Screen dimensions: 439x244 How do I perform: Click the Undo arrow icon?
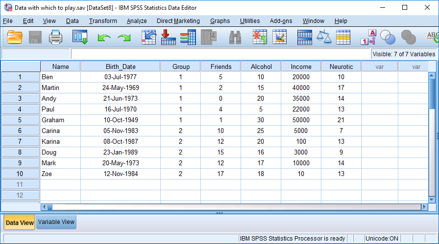click(104, 38)
